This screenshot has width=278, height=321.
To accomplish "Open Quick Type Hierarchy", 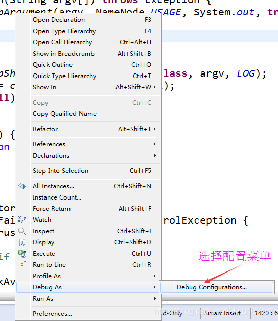I will pyautogui.click(x=88, y=76).
